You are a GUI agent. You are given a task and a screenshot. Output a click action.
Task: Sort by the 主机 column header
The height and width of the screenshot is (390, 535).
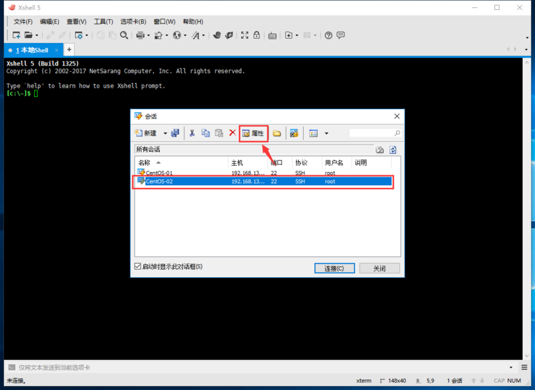click(247, 163)
